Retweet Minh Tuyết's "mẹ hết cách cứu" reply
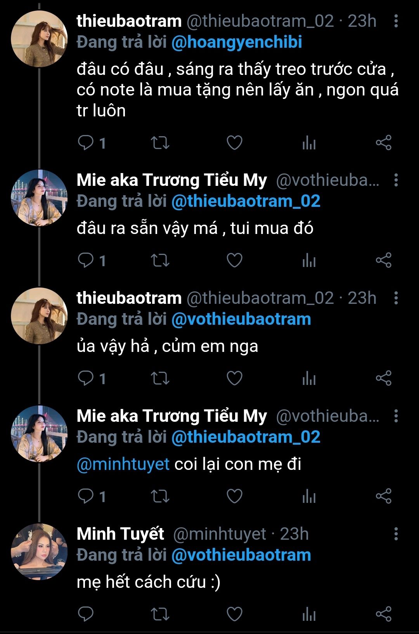Image resolution: width=419 pixels, height=634 pixels. coord(160,614)
